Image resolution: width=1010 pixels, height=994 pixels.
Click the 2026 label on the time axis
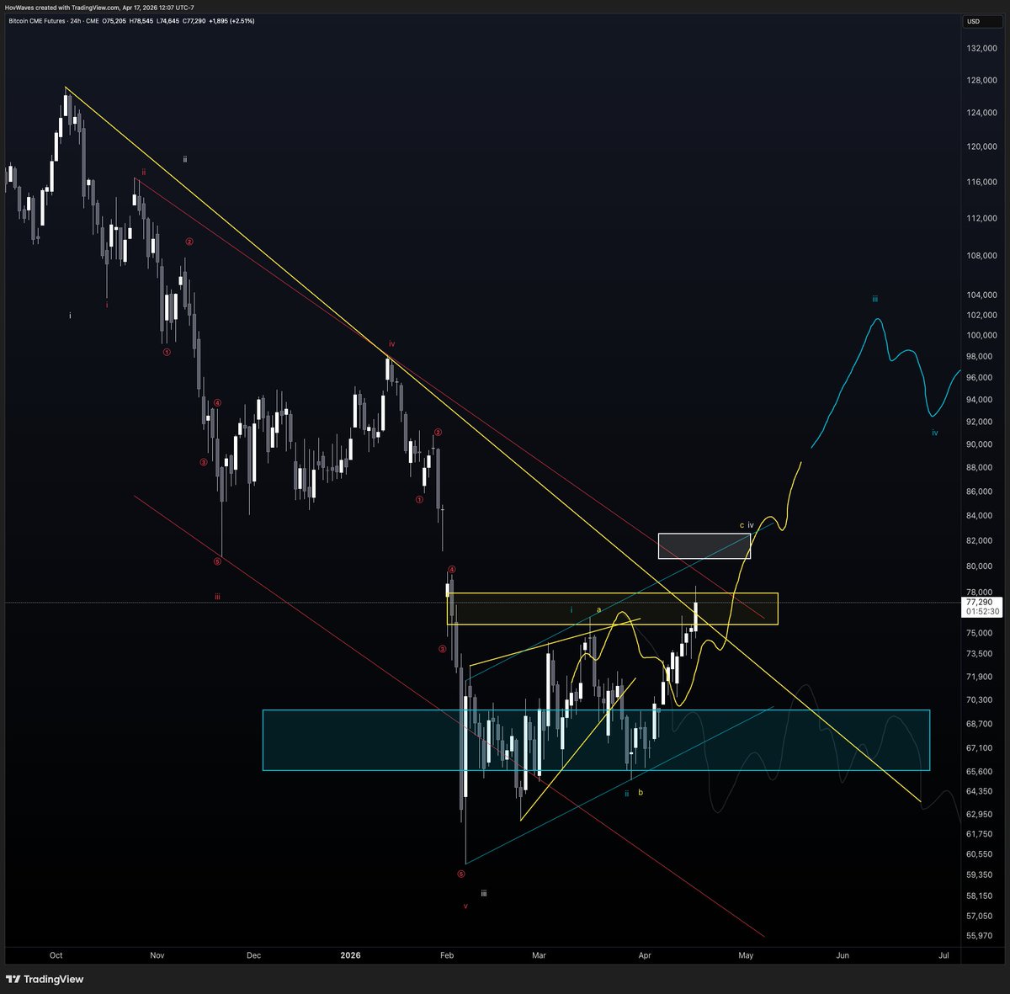[x=350, y=955]
